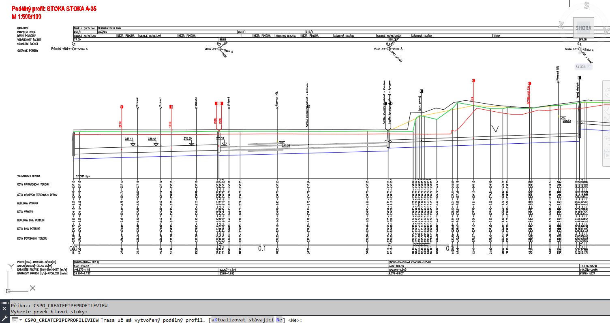Viewport: 610px width, 323px height.
Task: Click the UCS icon origin square
Action: pyautogui.click(x=8, y=291)
